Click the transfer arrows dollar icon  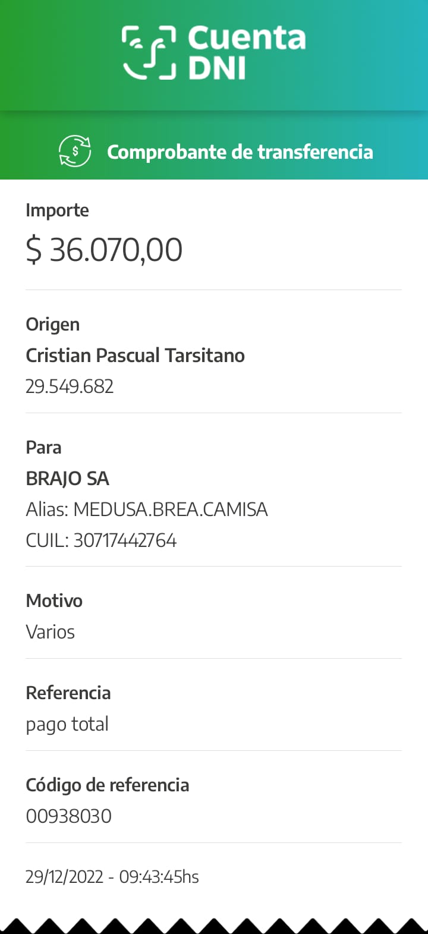[x=75, y=152]
